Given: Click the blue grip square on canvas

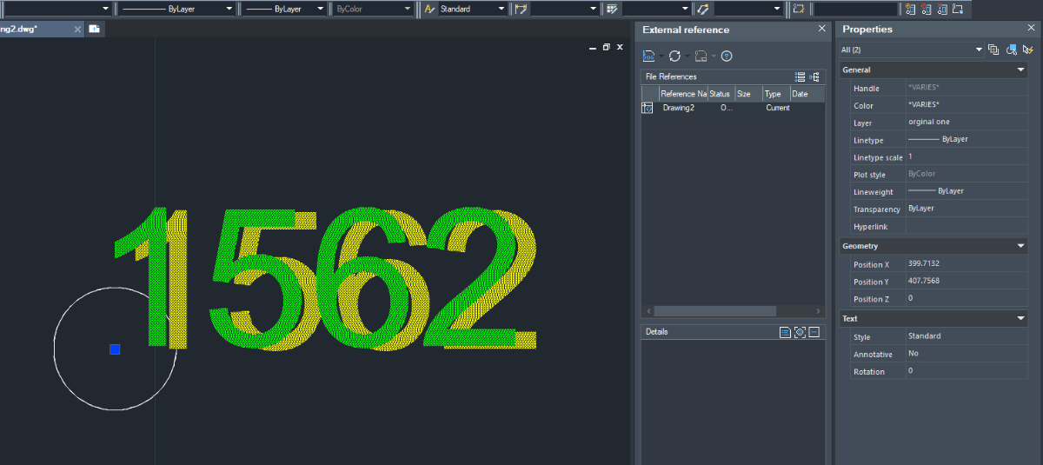Looking at the screenshot, I should pos(115,349).
